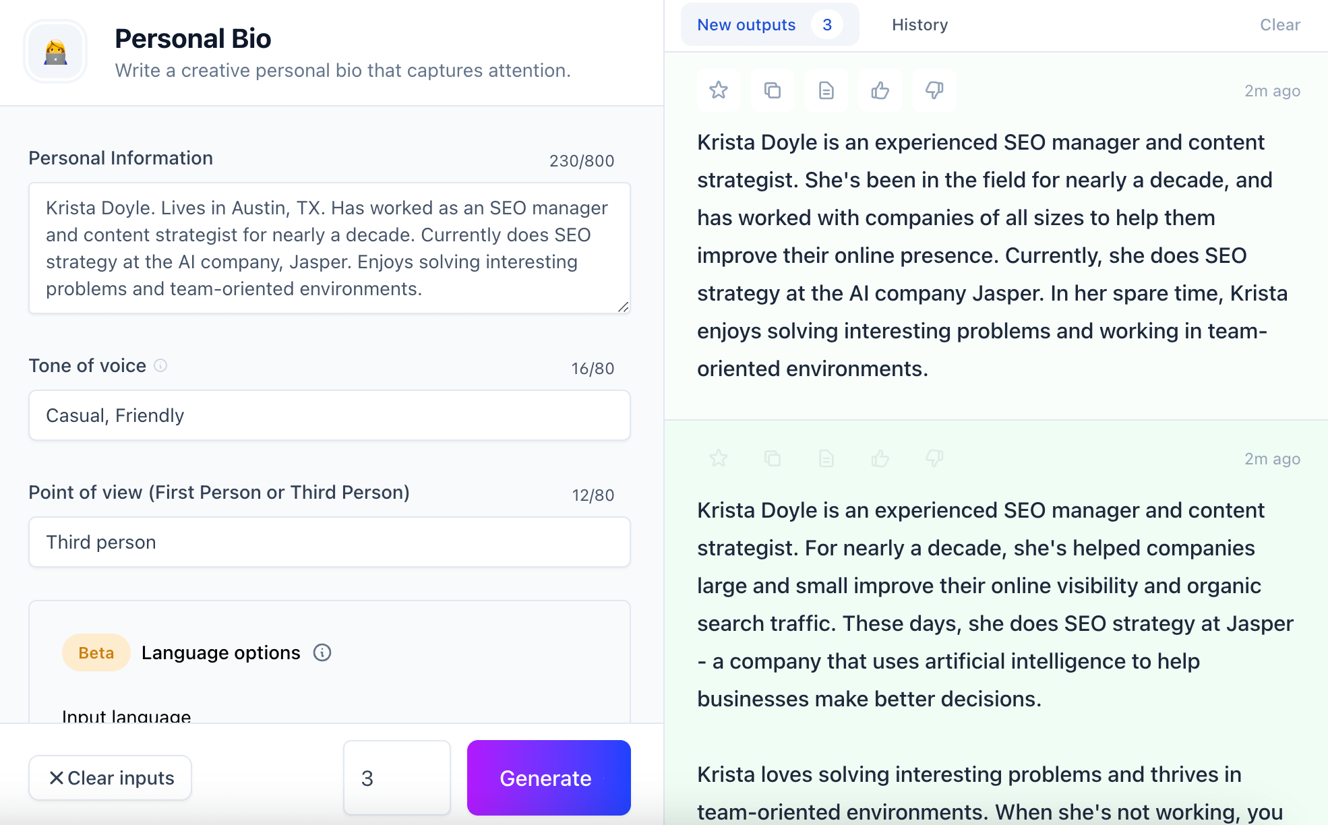Image resolution: width=1328 pixels, height=825 pixels.
Task: Star the second generated bio output
Action: tap(719, 458)
